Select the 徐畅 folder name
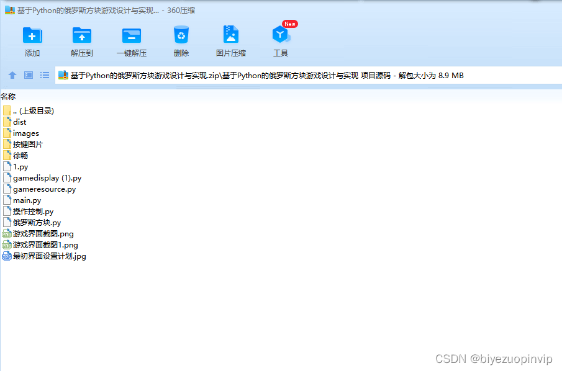The width and height of the screenshot is (562, 371). 20,156
